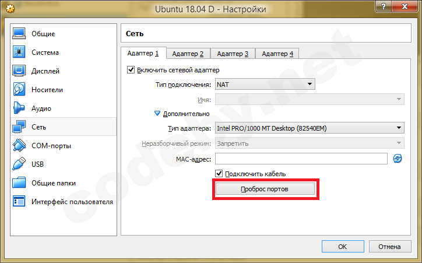Switch to the Адаптер 3 tab
422x263 pixels.
233,54
